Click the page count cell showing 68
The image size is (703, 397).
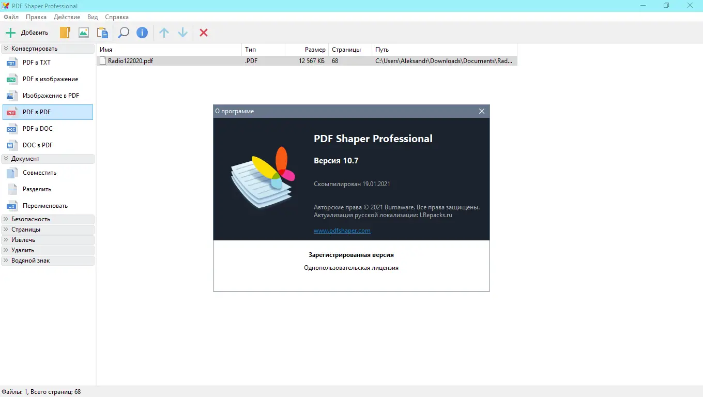point(335,61)
